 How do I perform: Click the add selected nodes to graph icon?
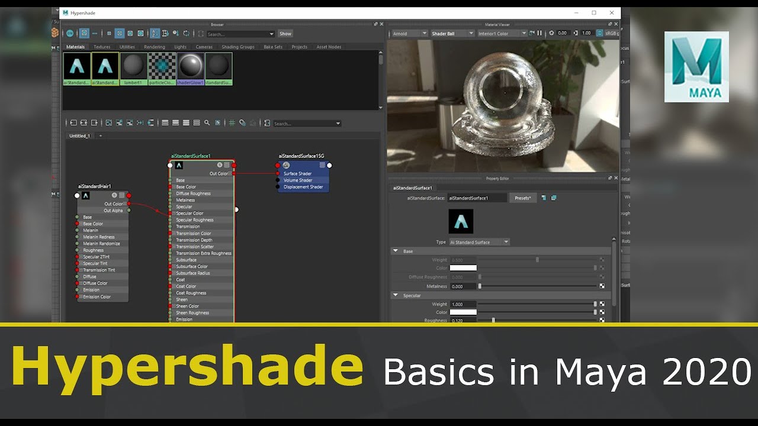click(119, 123)
